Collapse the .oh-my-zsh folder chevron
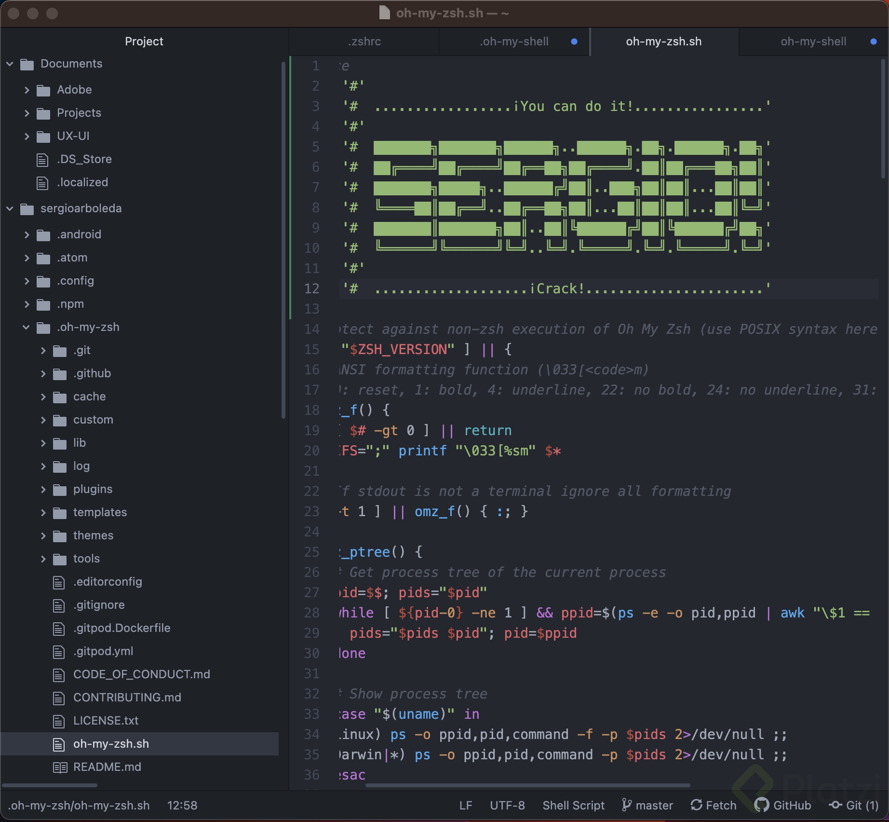Screen dimensions: 889x822 pyautogui.click(x=27, y=327)
